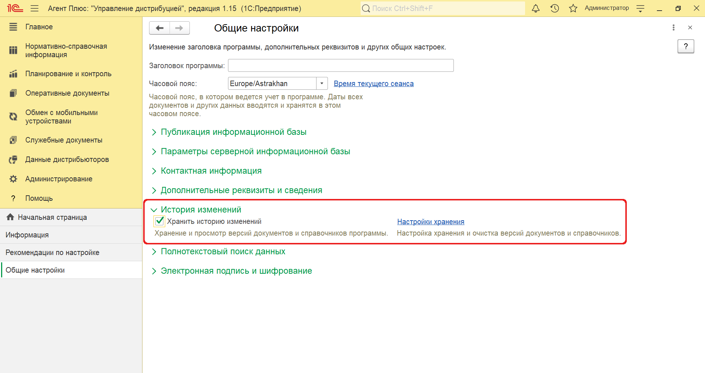Screen dimensions: 705x373
Task: Click the Помощь question mark icon
Action: pyautogui.click(x=13, y=198)
